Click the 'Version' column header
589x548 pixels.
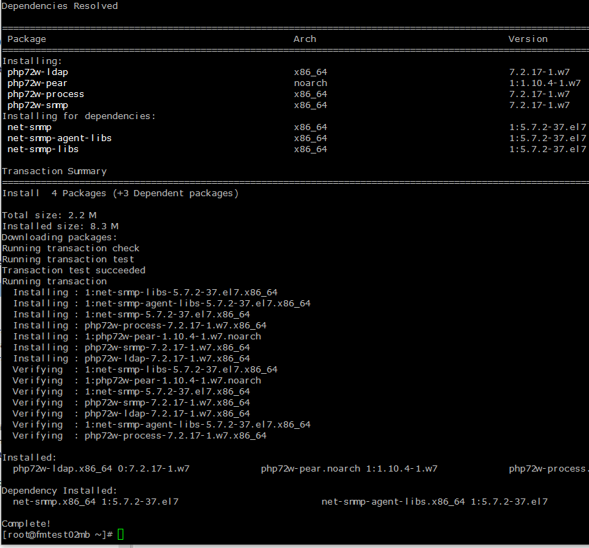pos(528,39)
